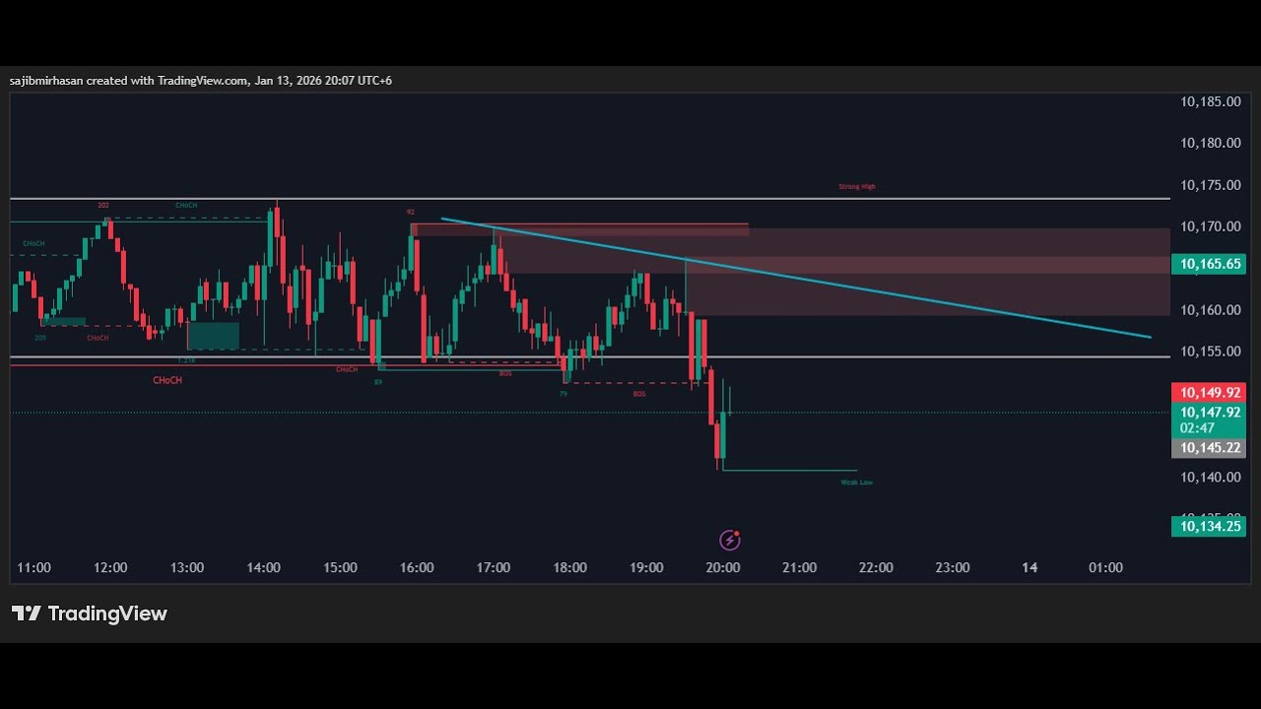Click the 22:00 time axis label
The height and width of the screenshot is (709, 1261).
[x=876, y=568]
